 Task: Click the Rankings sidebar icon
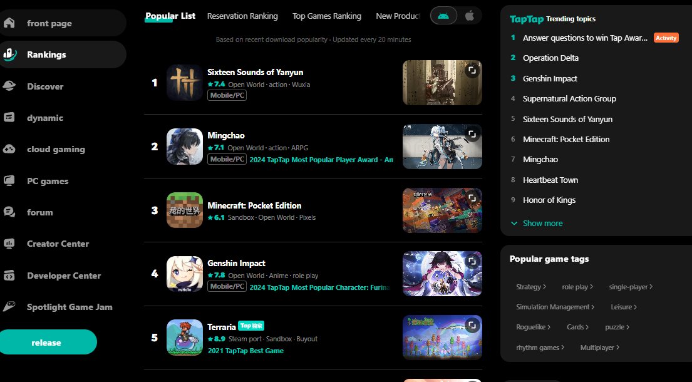tap(9, 54)
